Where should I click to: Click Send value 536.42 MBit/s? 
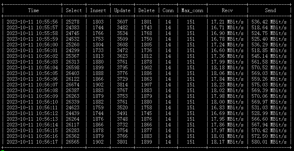[x=269, y=22]
